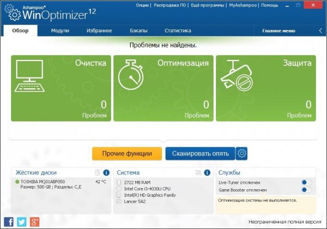Maximize the WinOptimizer window
This screenshot has width=327, height=229.
[x=299, y=5]
